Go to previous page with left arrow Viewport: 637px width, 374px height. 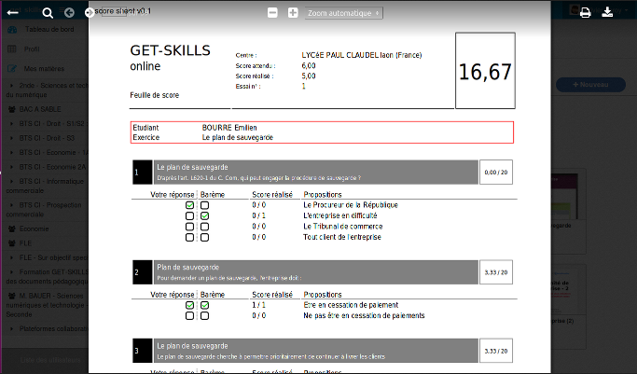pos(70,12)
